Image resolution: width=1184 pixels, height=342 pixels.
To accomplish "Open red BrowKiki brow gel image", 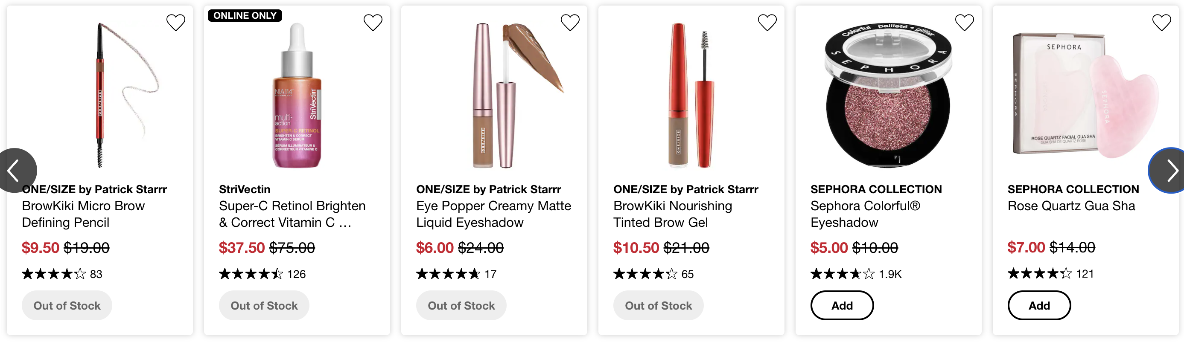I will point(691,95).
